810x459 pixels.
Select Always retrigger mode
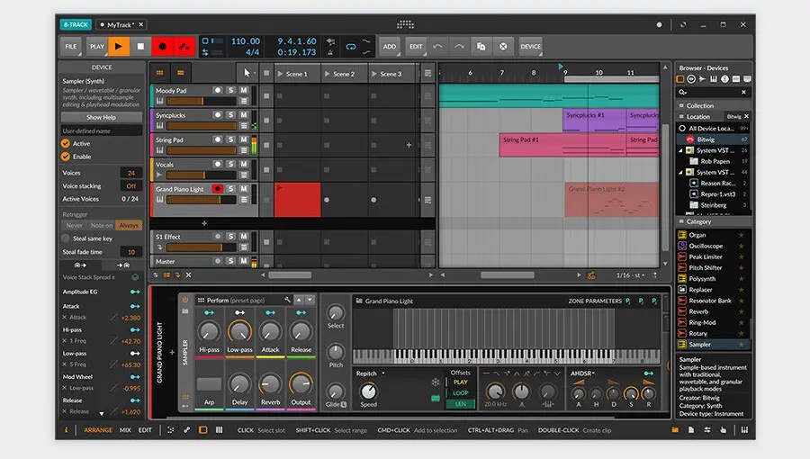(x=129, y=225)
